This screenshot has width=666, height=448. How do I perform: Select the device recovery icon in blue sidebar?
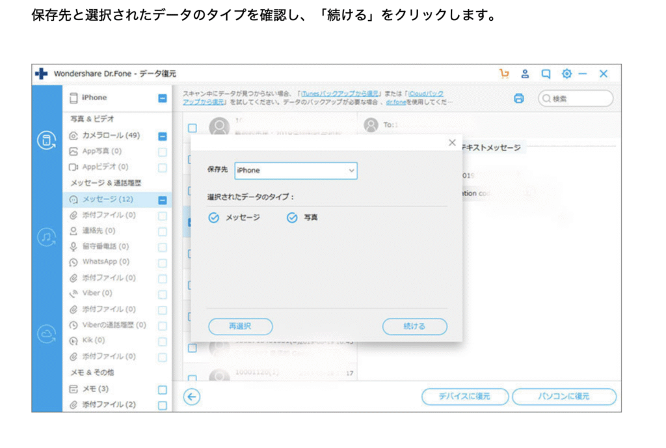[x=46, y=140]
